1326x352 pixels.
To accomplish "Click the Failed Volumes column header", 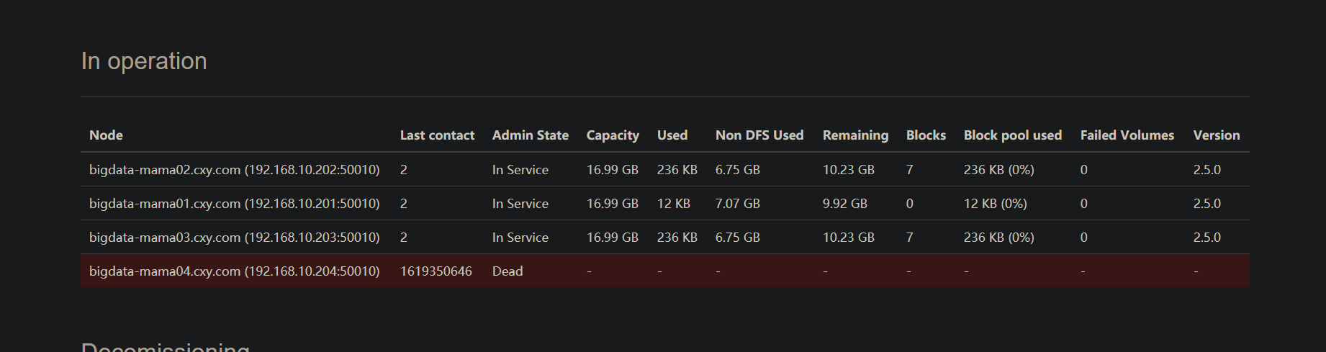I will pyautogui.click(x=1127, y=135).
